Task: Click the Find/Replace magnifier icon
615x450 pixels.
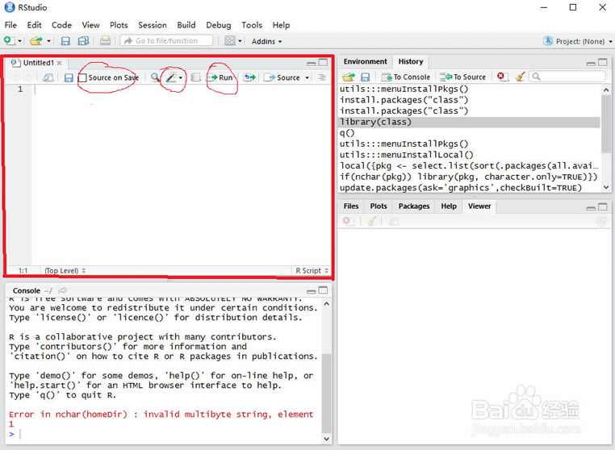Action: tap(156, 77)
